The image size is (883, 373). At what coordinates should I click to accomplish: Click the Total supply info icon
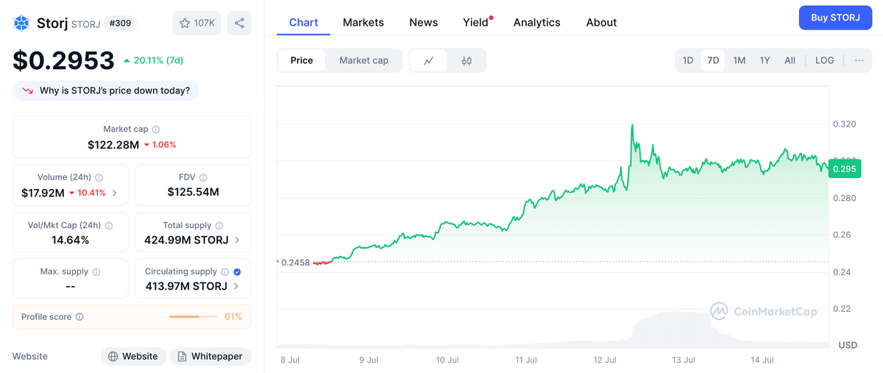click(219, 226)
